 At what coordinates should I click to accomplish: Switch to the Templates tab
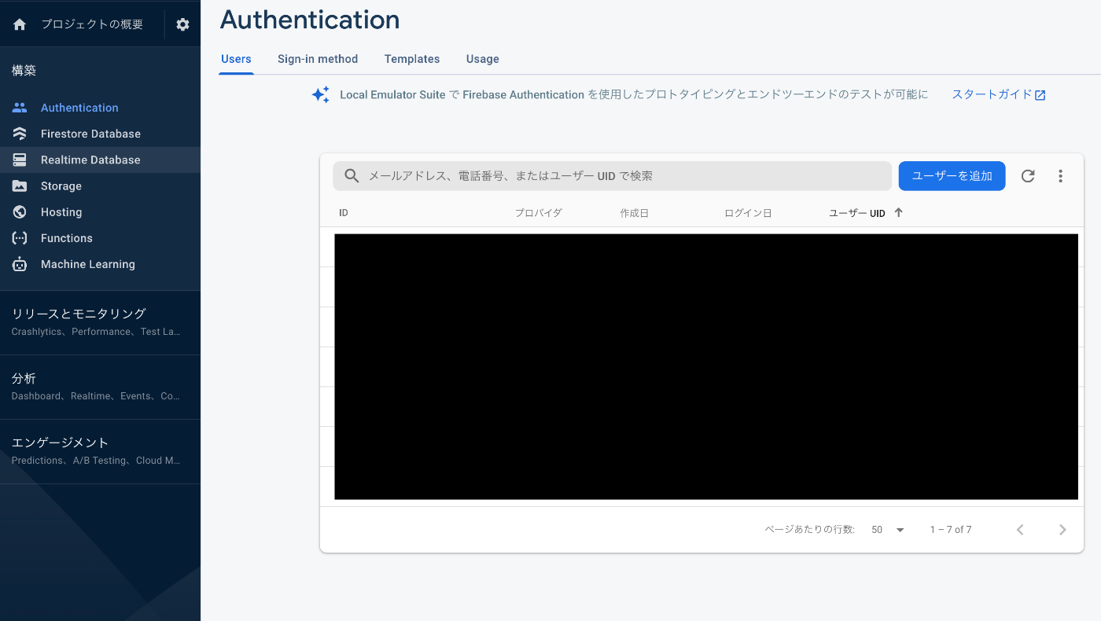412,59
